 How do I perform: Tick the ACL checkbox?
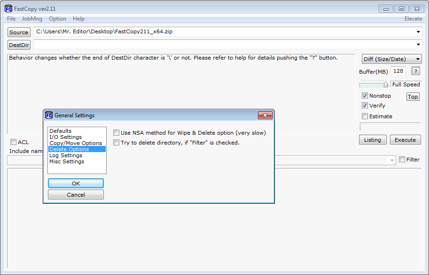[x=13, y=142]
